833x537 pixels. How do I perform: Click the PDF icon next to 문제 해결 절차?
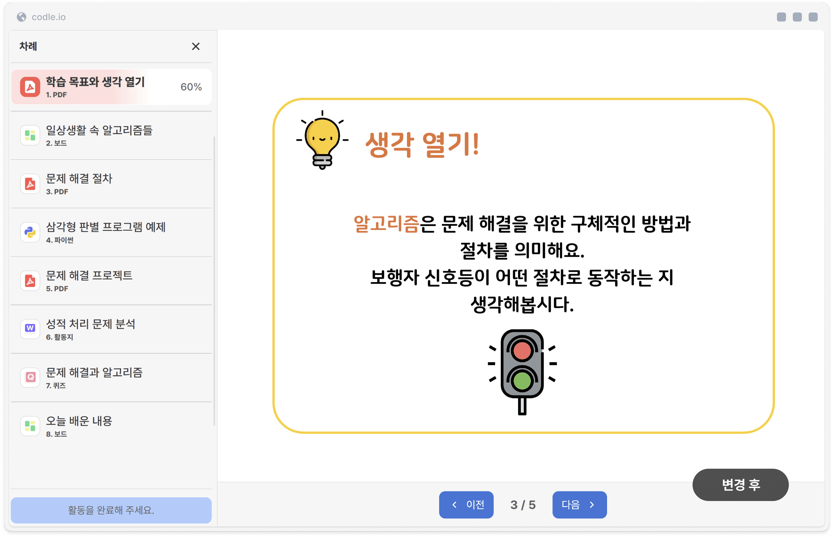[30, 184]
